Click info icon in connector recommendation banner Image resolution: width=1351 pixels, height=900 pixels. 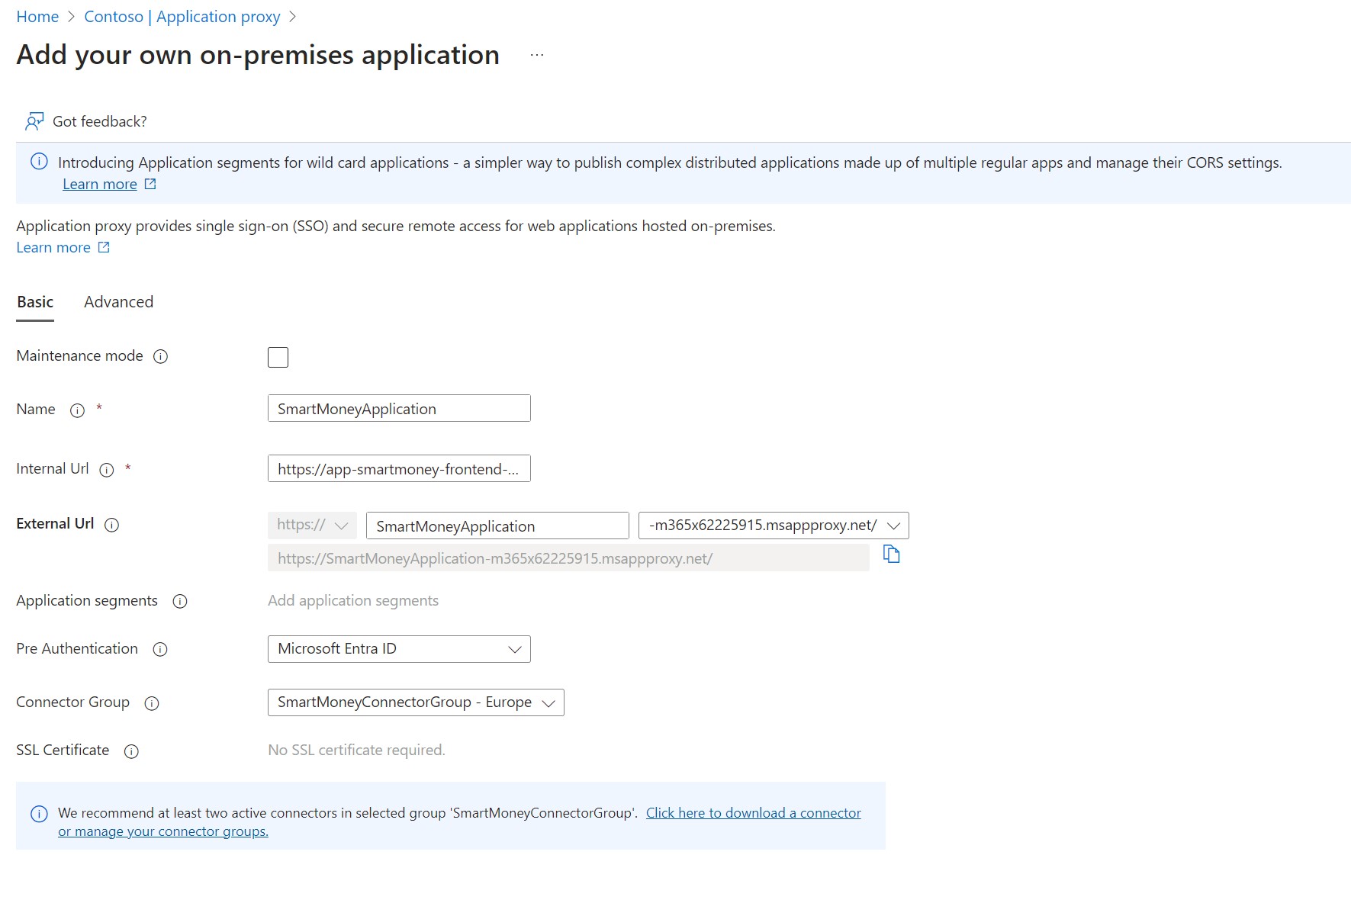coord(39,814)
